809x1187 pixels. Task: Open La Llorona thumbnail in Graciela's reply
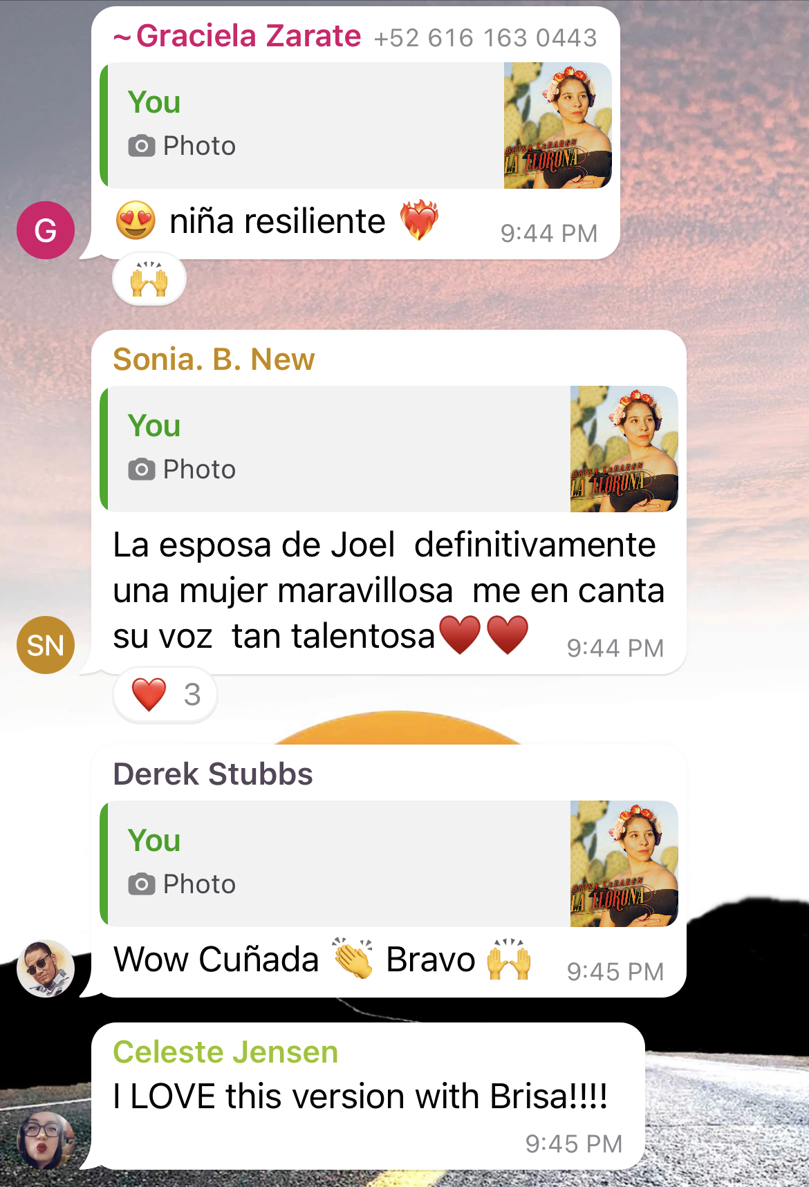pos(557,126)
